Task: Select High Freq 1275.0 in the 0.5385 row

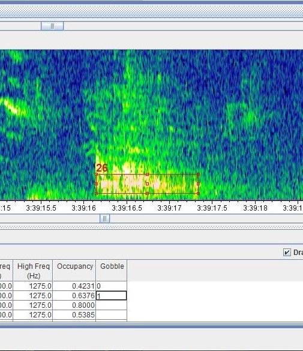Action: coord(33,315)
